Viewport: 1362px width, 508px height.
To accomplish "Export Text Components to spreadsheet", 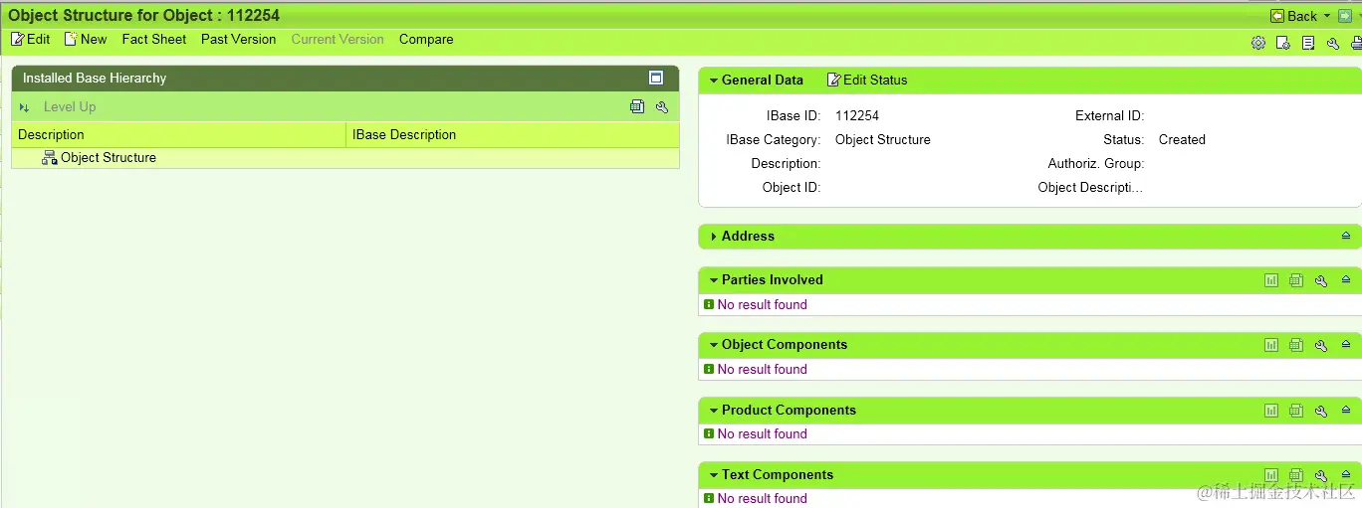I will pyautogui.click(x=1296, y=475).
